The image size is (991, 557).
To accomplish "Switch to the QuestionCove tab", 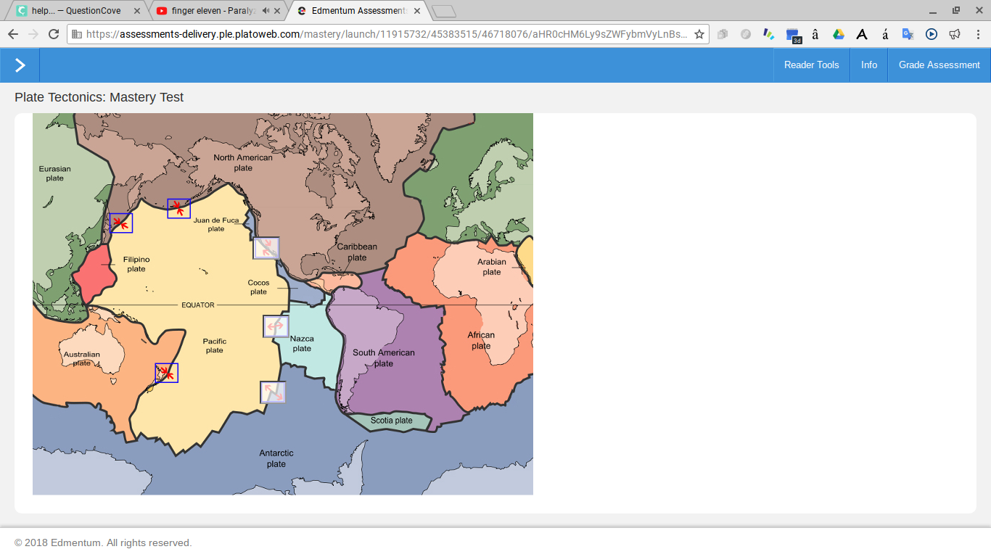I will tap(76, 11).
